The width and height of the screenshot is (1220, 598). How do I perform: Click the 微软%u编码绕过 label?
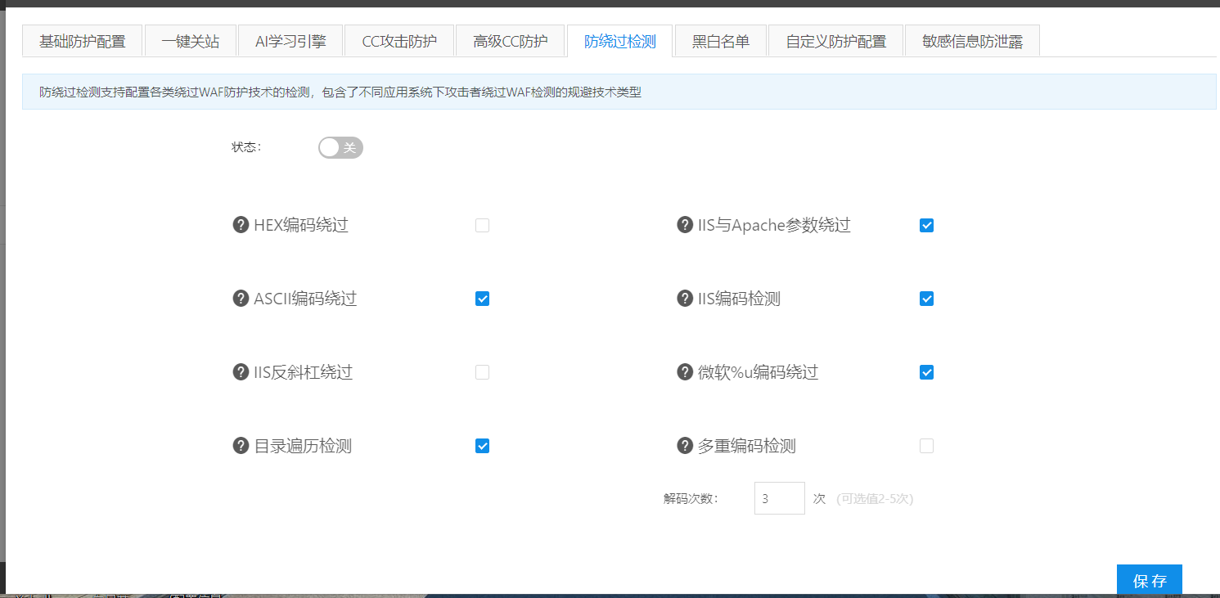[x=758, y=372]
